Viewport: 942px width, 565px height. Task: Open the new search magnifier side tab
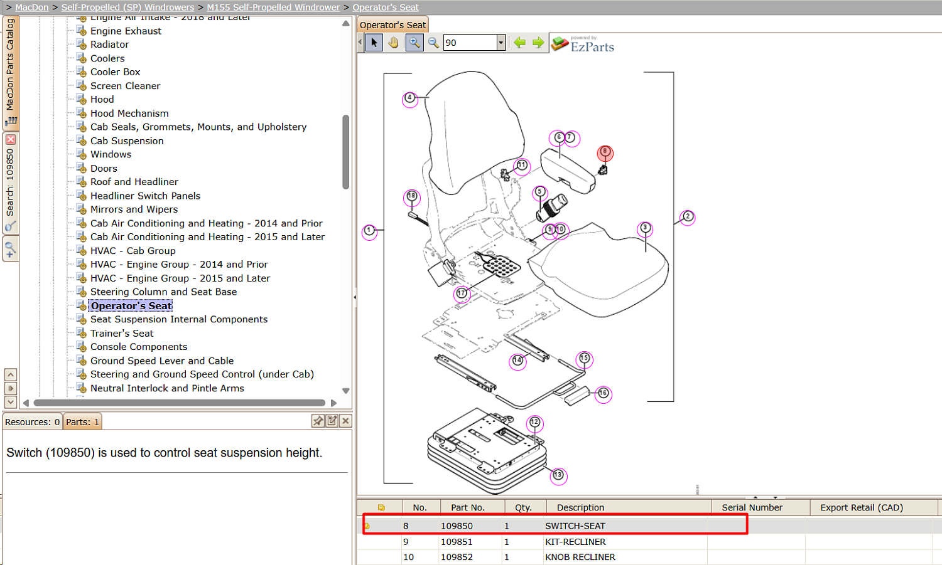pyautogui.click(x=10, y=249)
